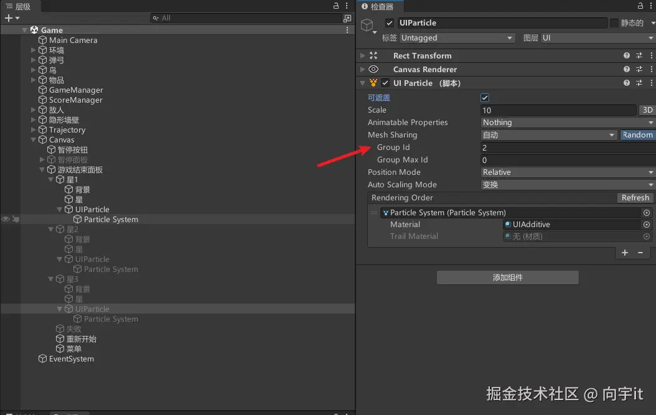Expand the 物品 object

34,80
